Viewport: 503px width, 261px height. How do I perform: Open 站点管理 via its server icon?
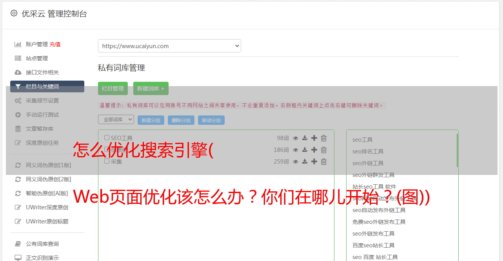(x=18, y=58)
